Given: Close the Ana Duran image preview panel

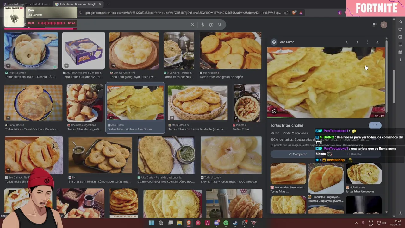Looking at the screenshot, I should [377, 42].
